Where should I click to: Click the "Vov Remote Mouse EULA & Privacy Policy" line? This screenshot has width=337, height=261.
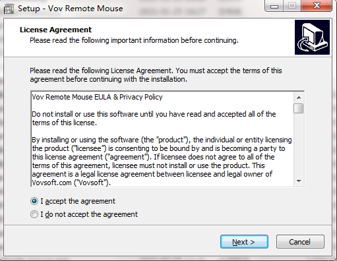click(x=97, y=97)
